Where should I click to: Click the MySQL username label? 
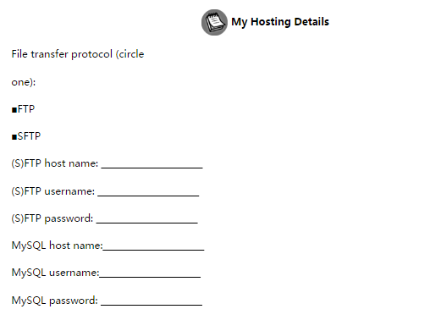(x=55, y=273)
